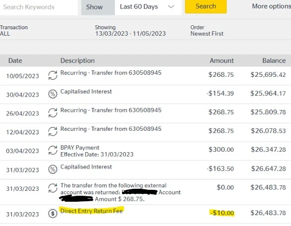Image resolution: width=291 pixels, height=226 pixels.
Task: Click percent icon for 30/04/2023 Capitalised Interest
Action: pyautogui.click(x=53, y=94)
